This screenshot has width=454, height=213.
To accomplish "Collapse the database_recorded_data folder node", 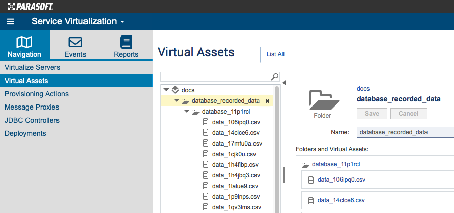I will (176, 101).
